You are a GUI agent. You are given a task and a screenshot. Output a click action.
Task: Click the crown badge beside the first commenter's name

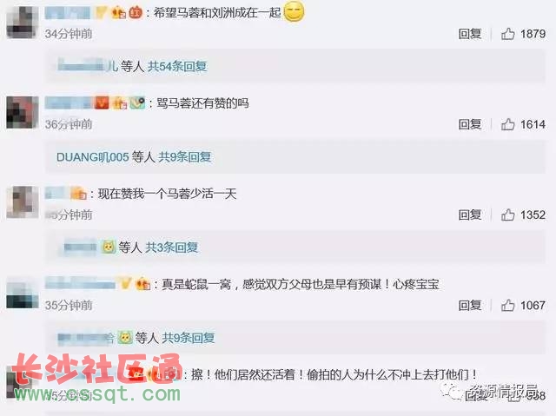coord(101,13)
